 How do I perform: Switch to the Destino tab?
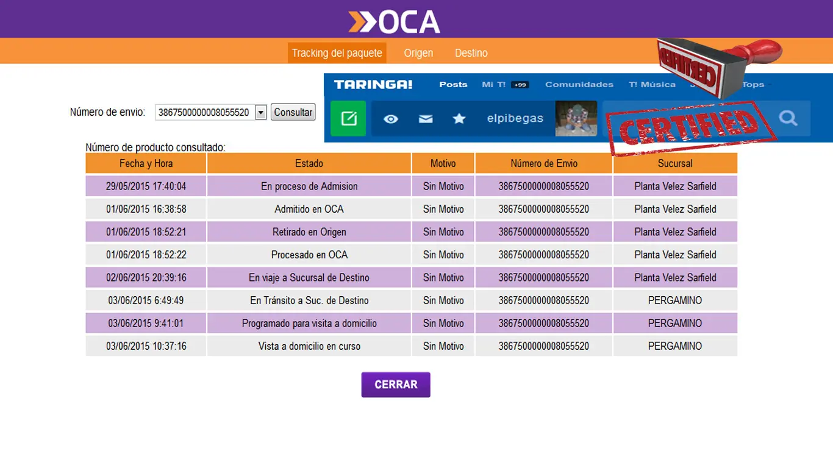coord(471,53)
